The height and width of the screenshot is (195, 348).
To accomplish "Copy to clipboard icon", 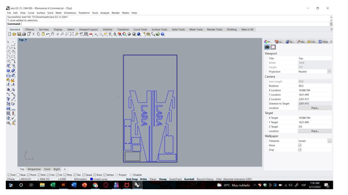I will [x=38, y=34].
